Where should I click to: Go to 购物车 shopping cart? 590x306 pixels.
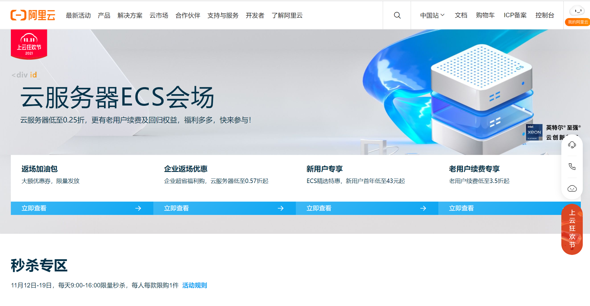coord(485,15)
